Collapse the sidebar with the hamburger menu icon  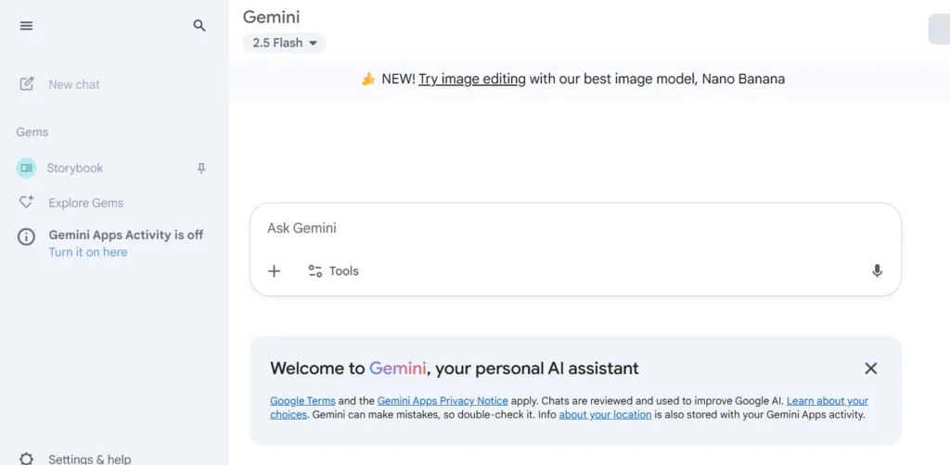click(x=27, y=25)
